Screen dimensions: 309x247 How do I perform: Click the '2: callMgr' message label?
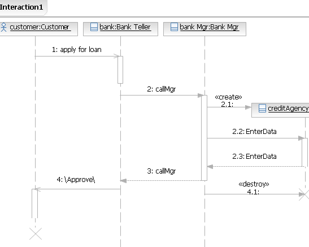tap(162, 89)
